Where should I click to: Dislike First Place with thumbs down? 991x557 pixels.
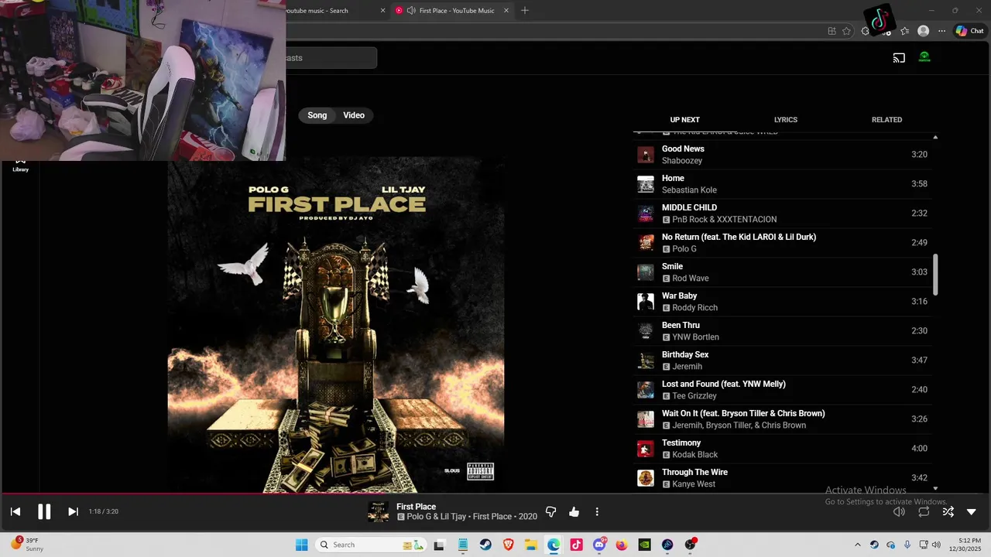pyautogui.click(x=551, y=511)
